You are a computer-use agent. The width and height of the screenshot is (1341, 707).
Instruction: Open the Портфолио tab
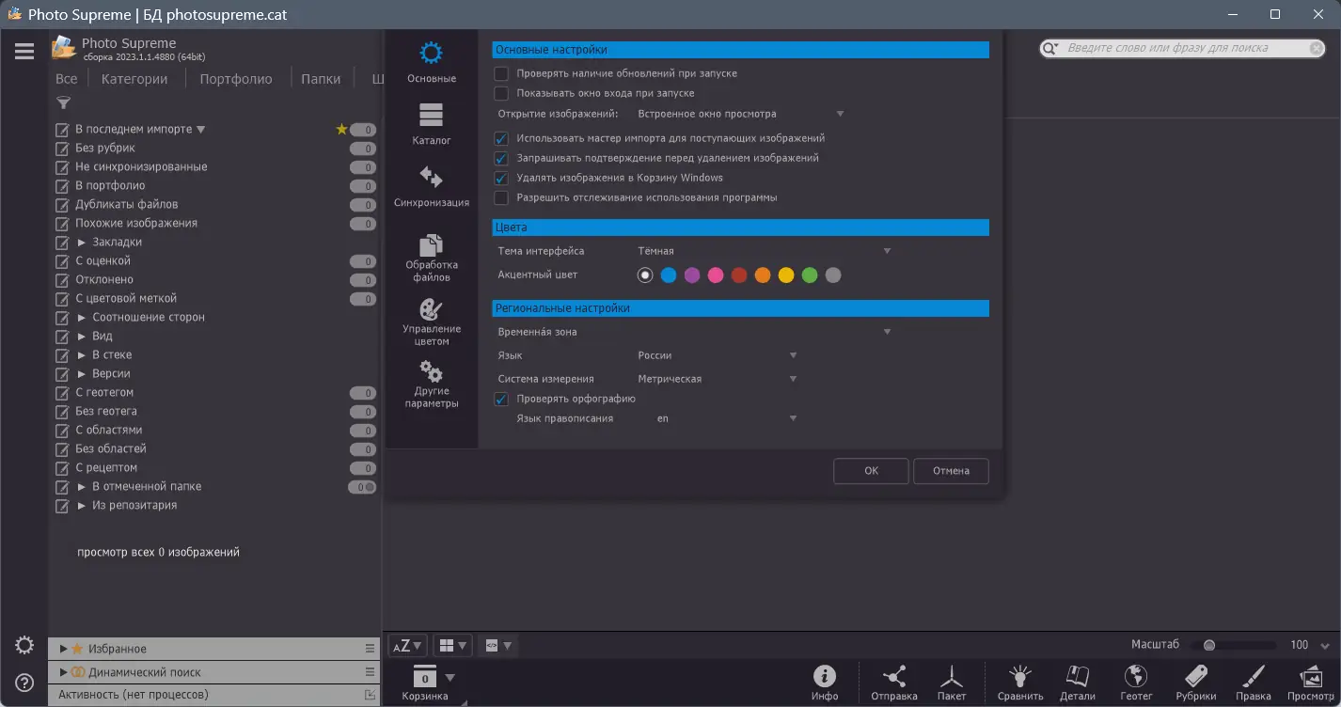pyautogui.click(x=236, y=79)
